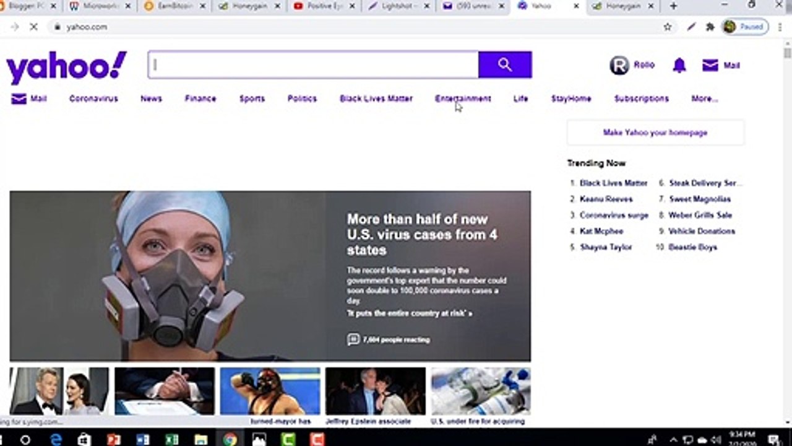This screenshot has height=446, width=792.
Task: Open trending topic Sweet Magnolias
Action: (700, 199)
